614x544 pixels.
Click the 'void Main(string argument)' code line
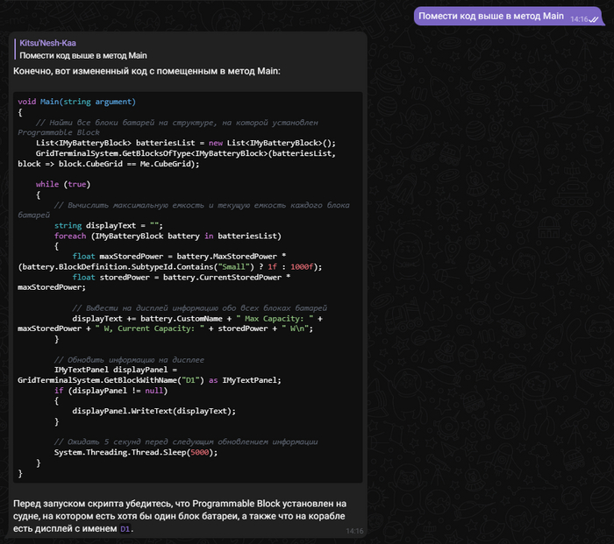point(76,102)
